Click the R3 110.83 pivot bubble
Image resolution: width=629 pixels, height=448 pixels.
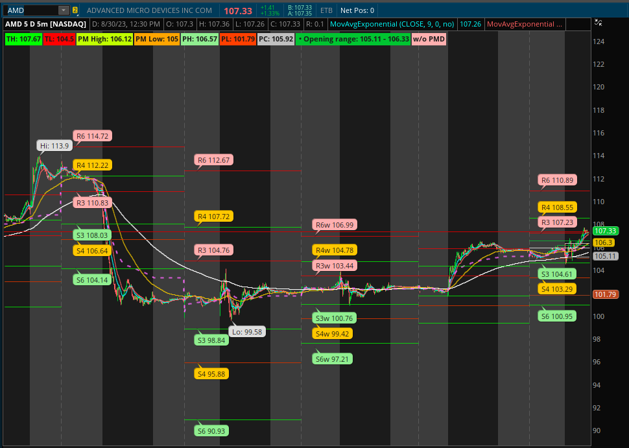pos(92,203)
